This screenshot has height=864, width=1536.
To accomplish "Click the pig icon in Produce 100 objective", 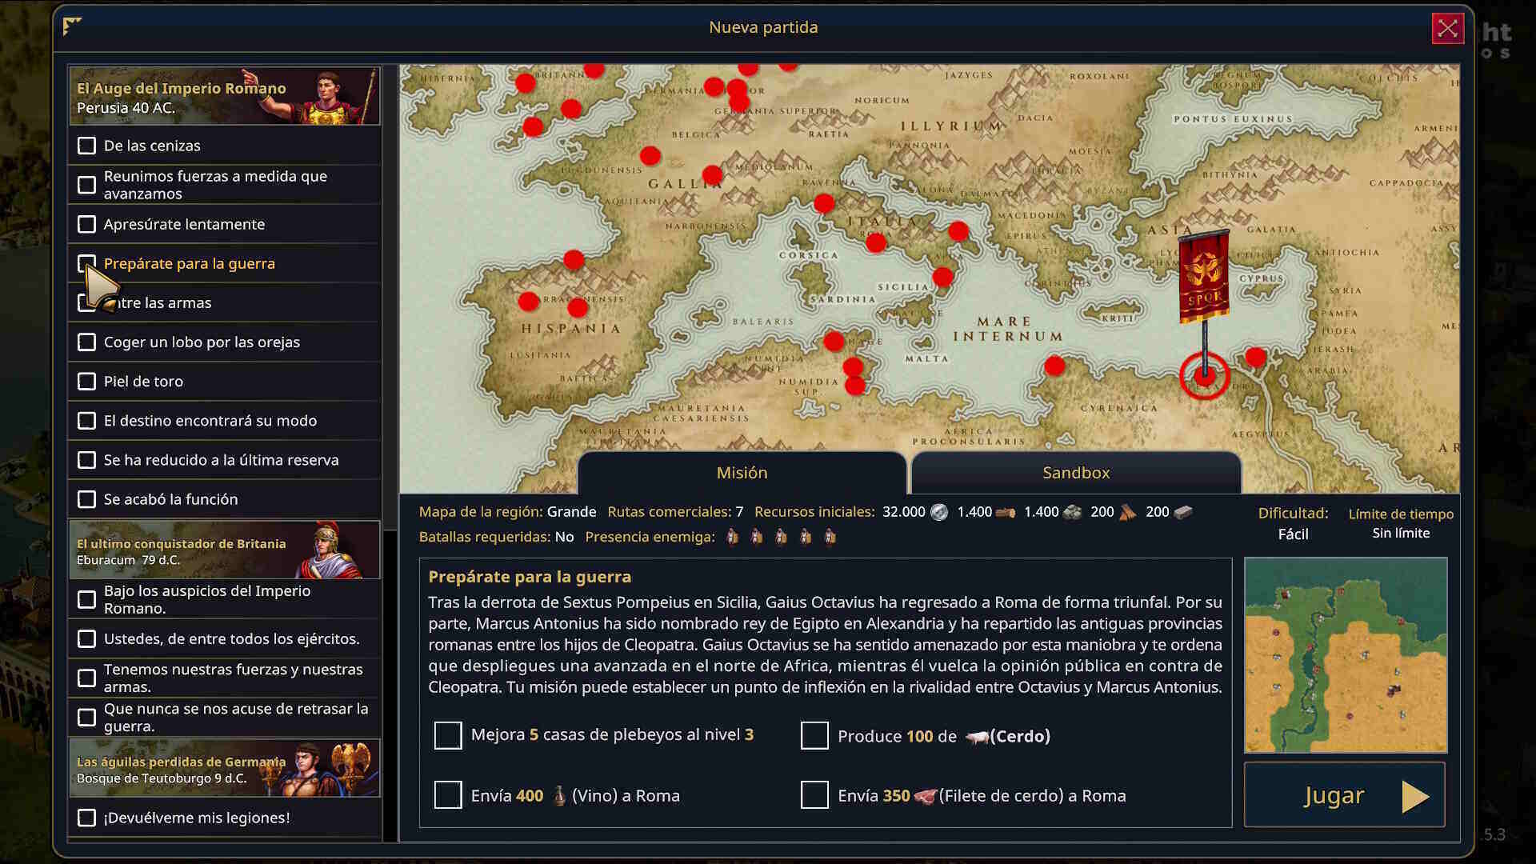I will 977,737.
